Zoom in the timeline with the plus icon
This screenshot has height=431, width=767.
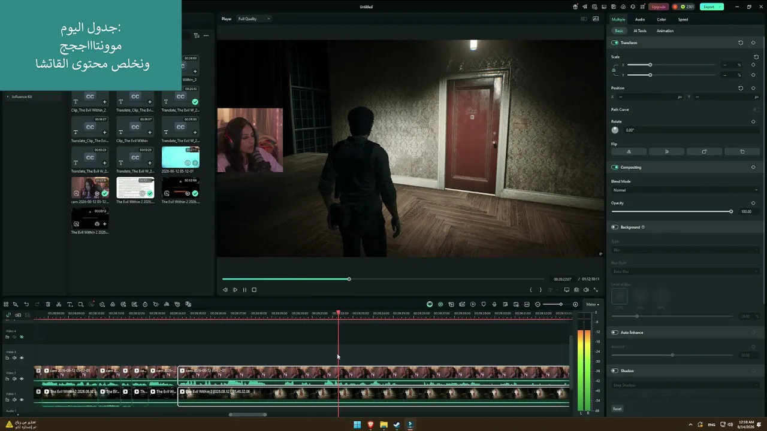click(575, 304)
